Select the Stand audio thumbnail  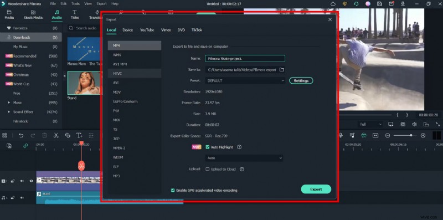point(85,83)
